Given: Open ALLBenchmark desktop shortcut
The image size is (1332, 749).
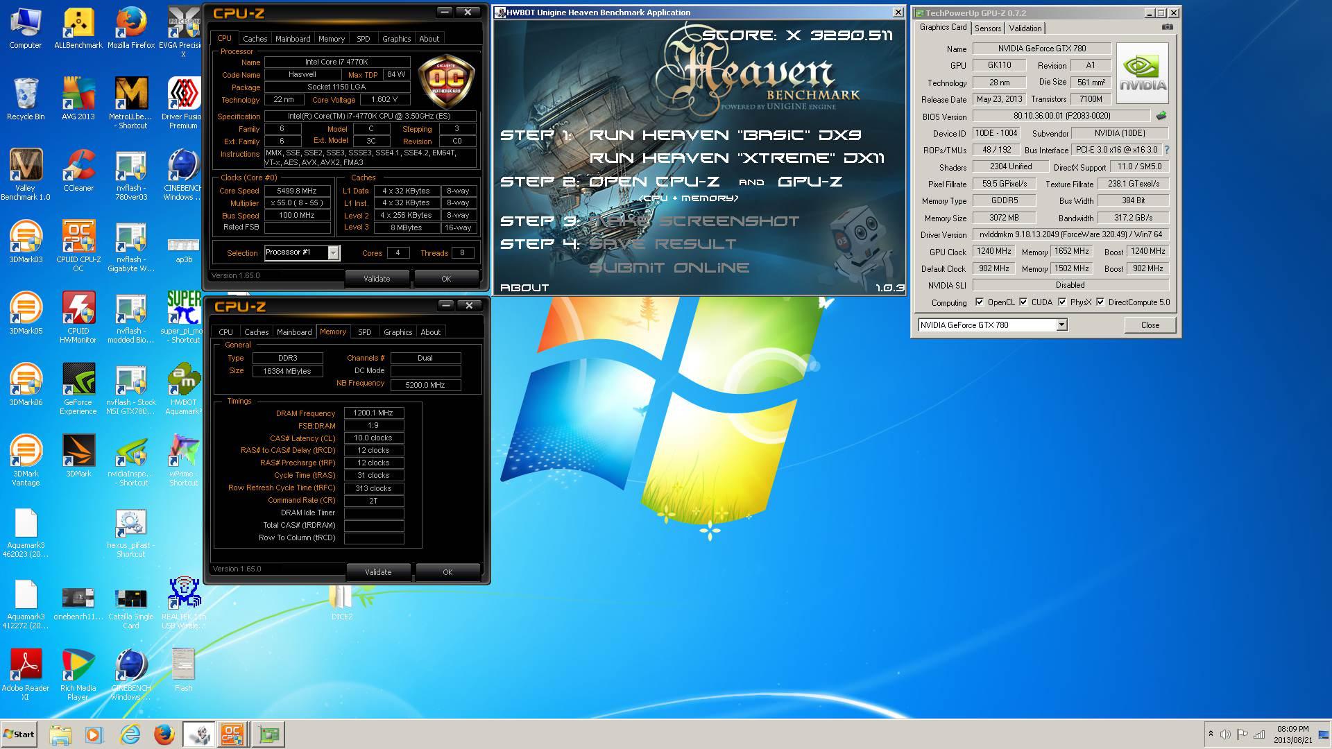Looking at the screenshot, I should pyautogui.click(x=78, y=28).
